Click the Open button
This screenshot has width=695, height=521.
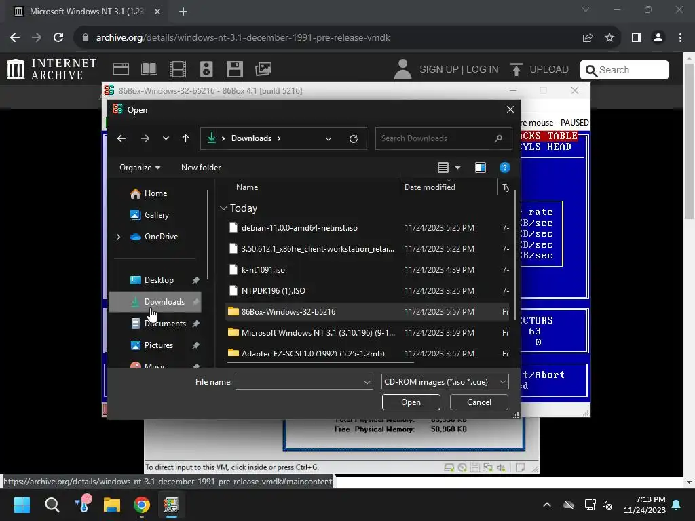[x=411, y=402]
